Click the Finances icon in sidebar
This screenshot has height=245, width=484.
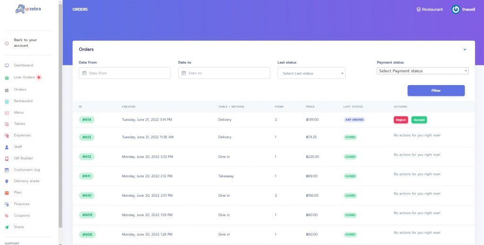tap(7, 204)
